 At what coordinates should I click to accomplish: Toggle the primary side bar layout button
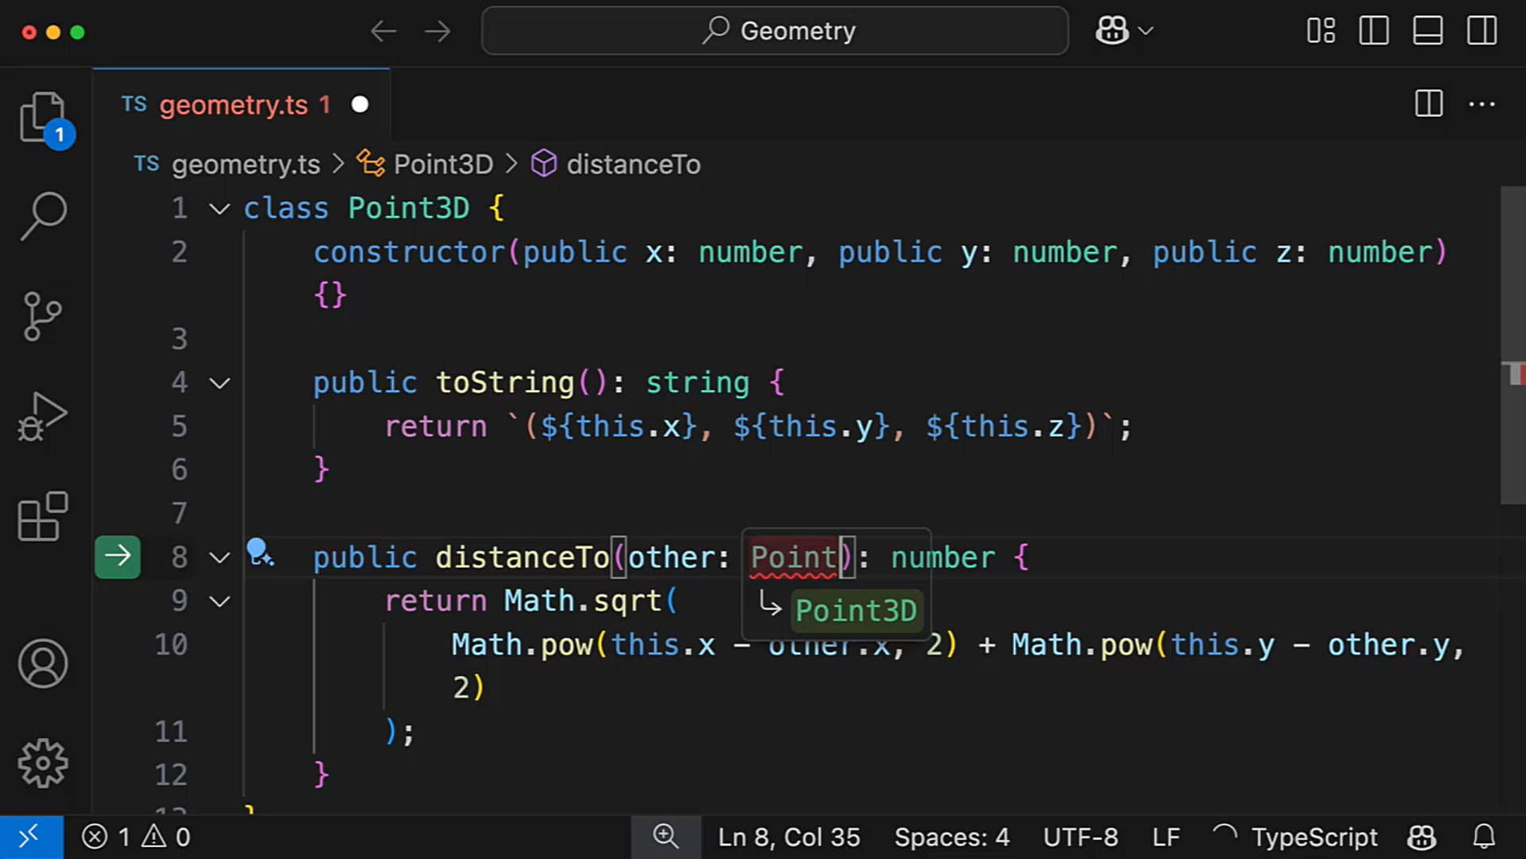pos(1373,31)
